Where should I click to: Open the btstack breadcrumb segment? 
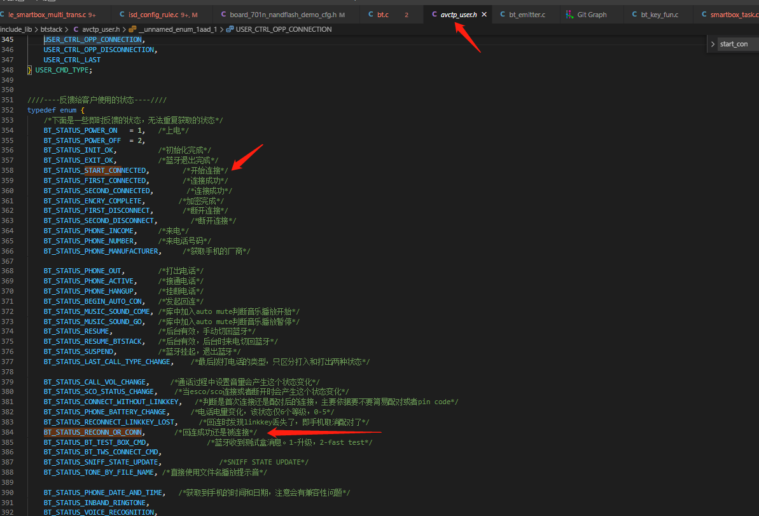[52, 29]
